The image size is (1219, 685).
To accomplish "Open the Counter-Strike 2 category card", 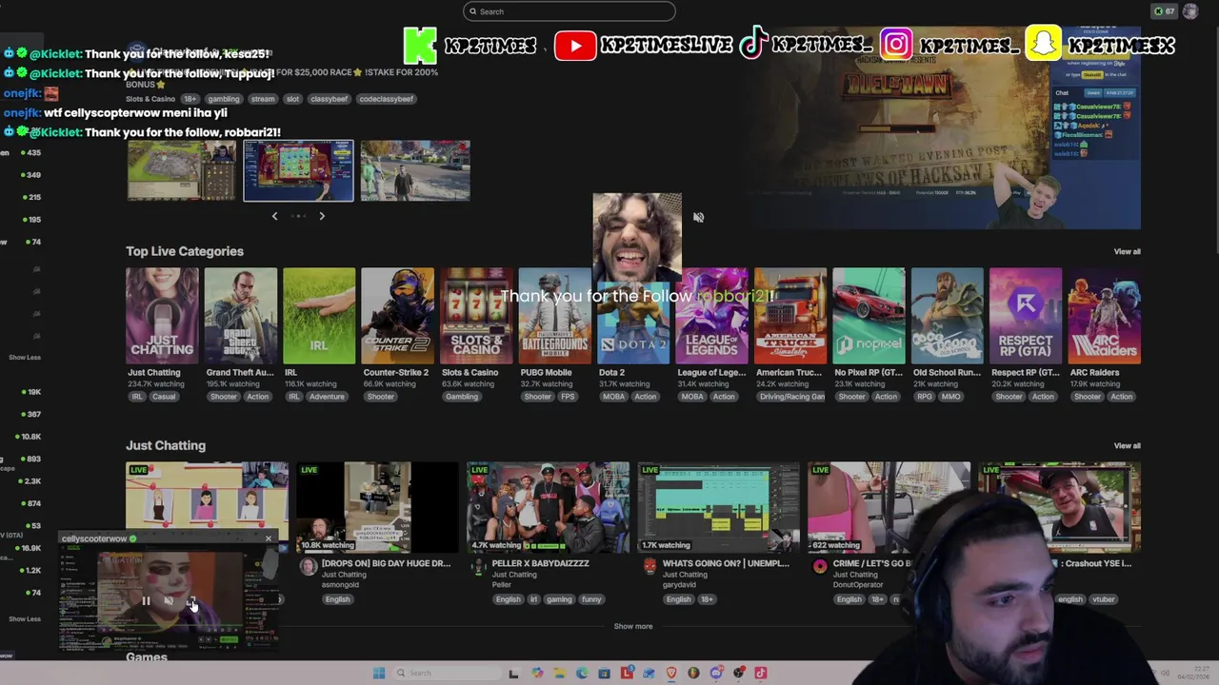I will (398, 316).
